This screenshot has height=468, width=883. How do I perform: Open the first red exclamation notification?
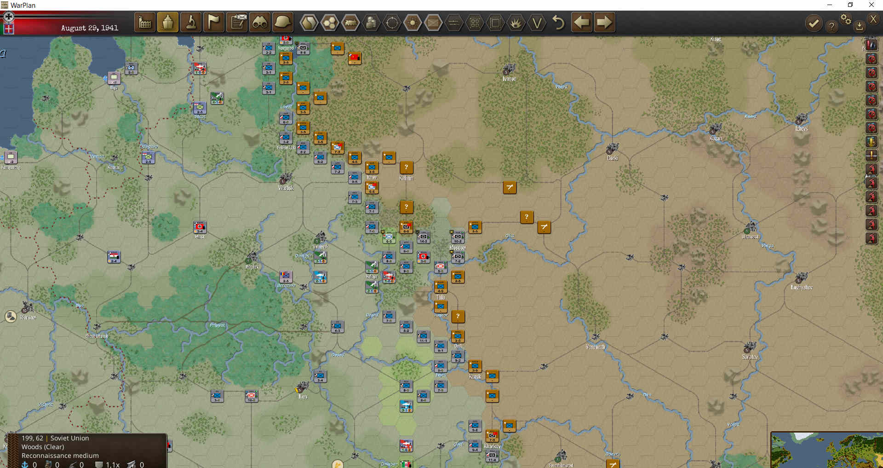(x=872, y=45)
